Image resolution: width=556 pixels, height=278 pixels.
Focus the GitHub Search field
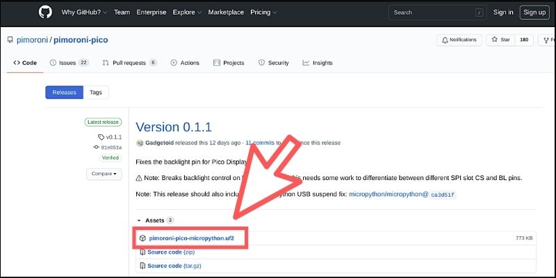(438, 13)
